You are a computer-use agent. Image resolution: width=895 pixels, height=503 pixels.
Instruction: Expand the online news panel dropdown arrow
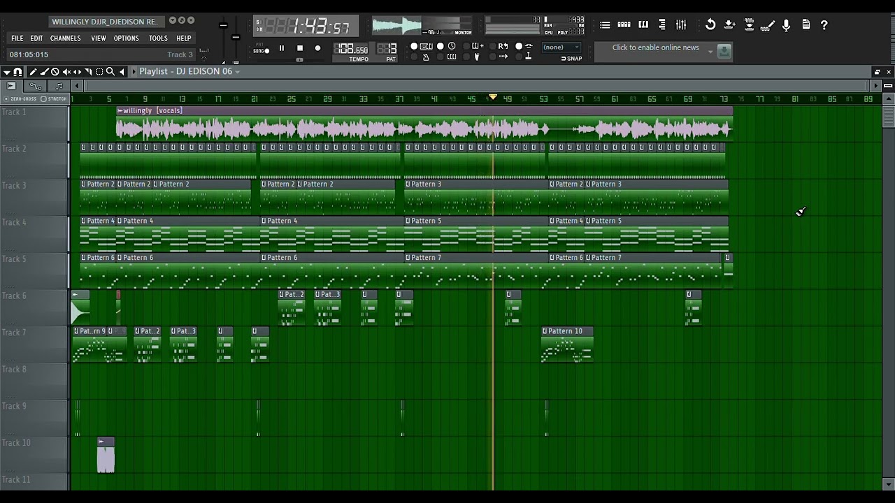(x=710, y=51)
